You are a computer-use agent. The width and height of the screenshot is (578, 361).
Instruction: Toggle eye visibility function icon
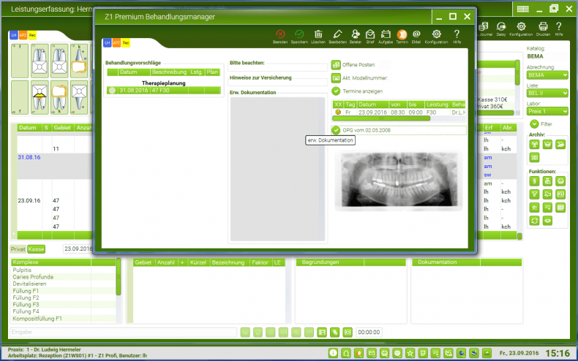point(548,221)
